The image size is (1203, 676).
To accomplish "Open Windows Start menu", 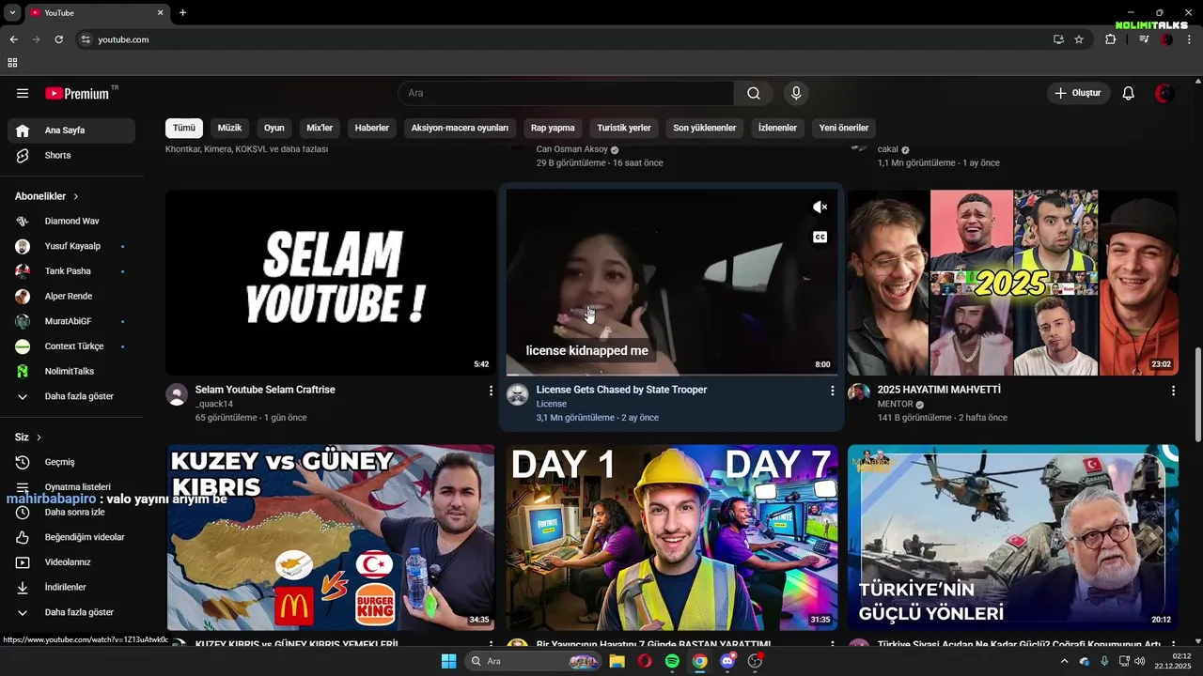I will click(448, 661).
